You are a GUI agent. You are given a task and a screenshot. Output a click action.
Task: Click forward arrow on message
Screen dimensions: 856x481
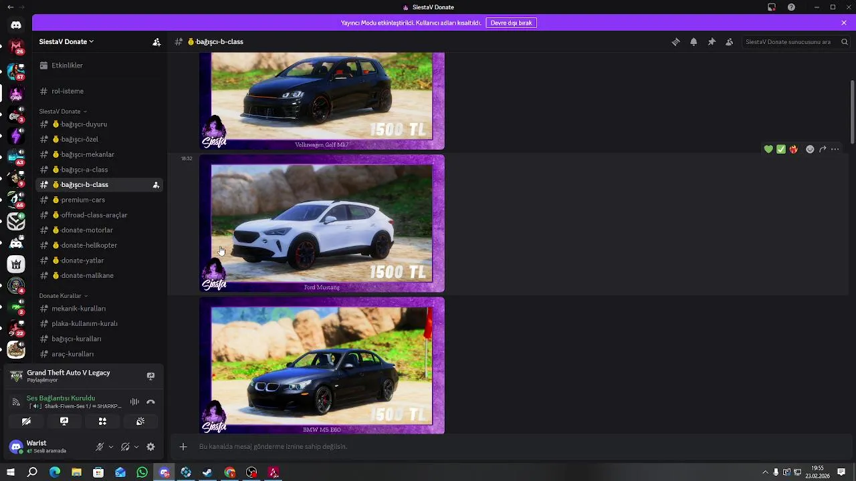coord(823,149)
